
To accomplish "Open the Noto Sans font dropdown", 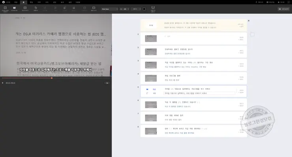I will click(x=110, y=9).
